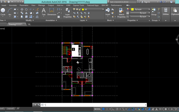The width and height of the screenshot is (179, 112).
Task: Click Match Properties tool
Action: pos(121,13)
